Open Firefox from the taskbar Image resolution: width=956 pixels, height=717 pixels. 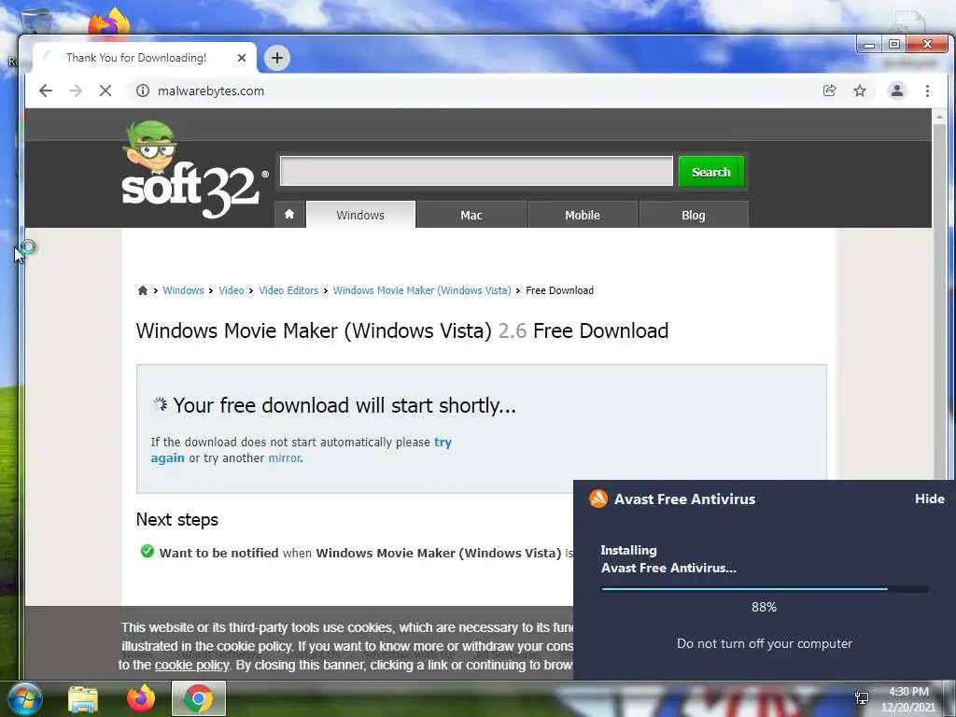coord(141,698)
